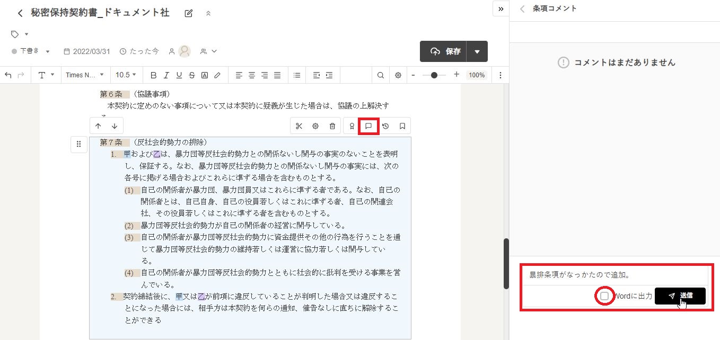720x340 pixels.
Task: Open the clause comment speech-bubble icon
Action: pos(368,126)
